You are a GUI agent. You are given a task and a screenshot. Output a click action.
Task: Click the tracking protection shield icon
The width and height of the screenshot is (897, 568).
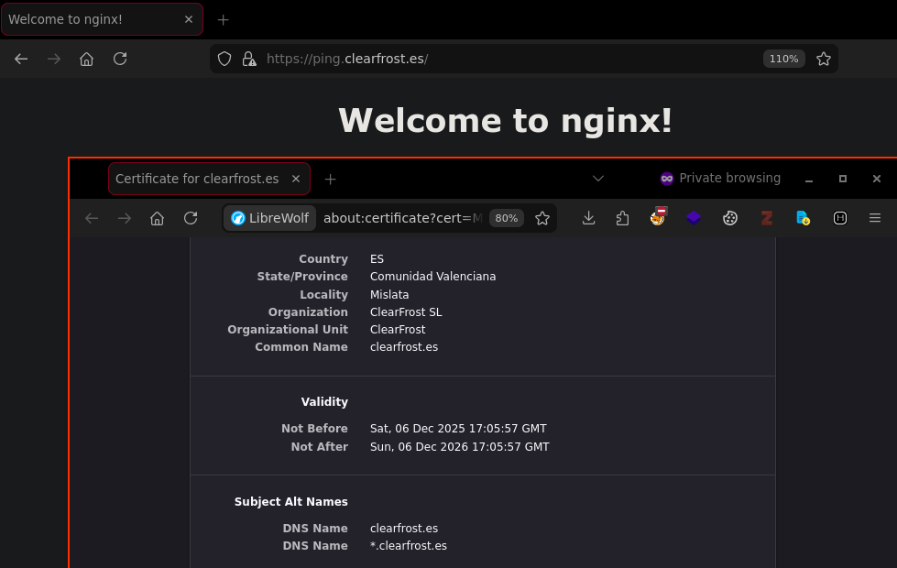point(224,59)
